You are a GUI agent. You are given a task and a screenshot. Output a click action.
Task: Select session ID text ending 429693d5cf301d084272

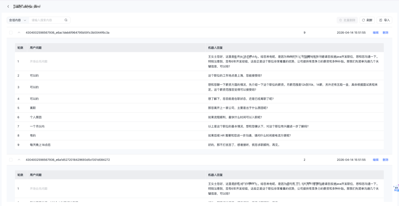point(68,160)
